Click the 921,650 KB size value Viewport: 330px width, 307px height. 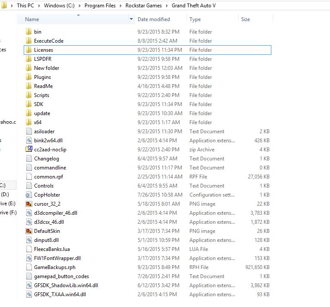257,267
